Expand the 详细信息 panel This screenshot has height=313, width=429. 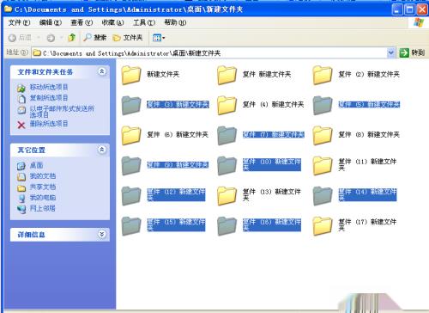click(102, 234)
